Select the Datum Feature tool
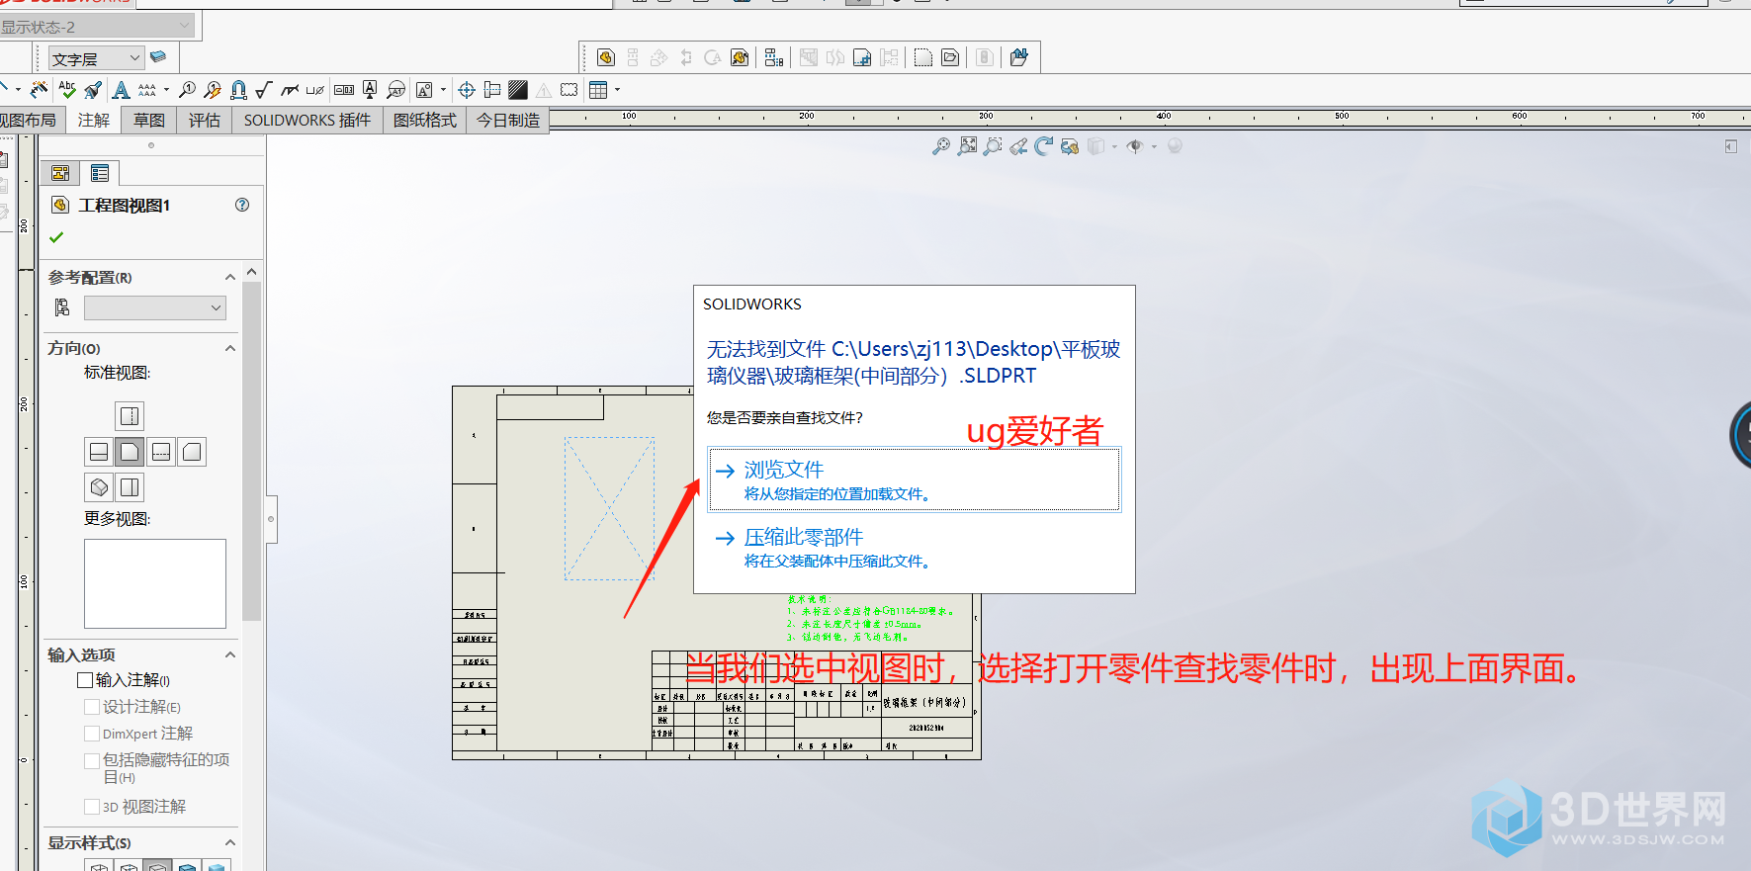Screen dimensions: 1751x871 tap(370, 90)
